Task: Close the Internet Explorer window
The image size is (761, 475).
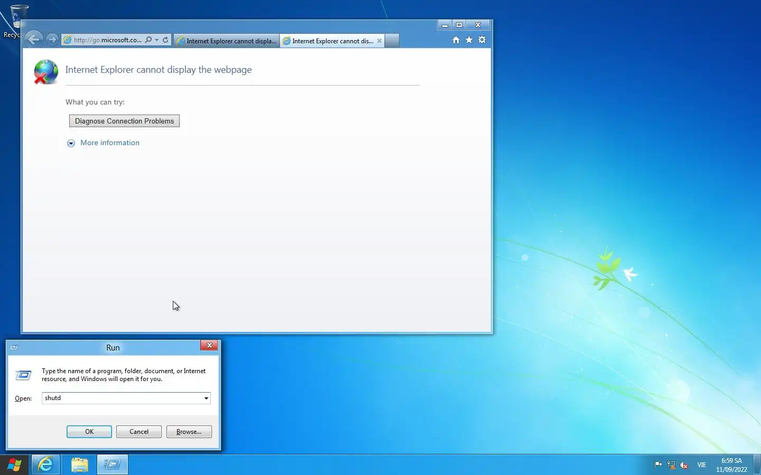Action: click(478, 25)
